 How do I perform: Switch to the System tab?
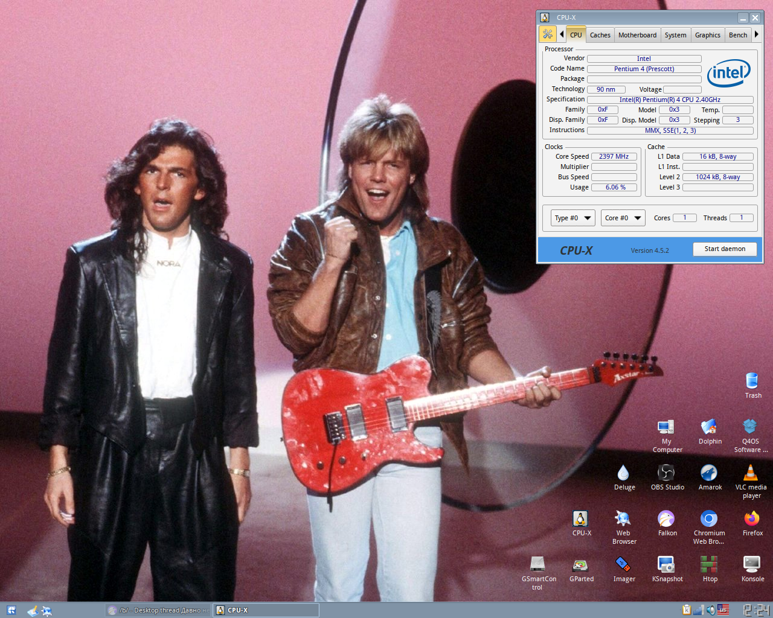tap(675, 35)
